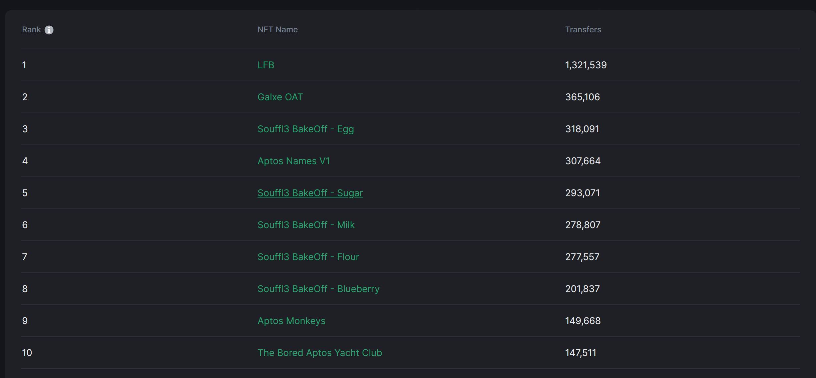
Task: Click rank number 1 in LFB row
Action: click(x=24, y=65)
